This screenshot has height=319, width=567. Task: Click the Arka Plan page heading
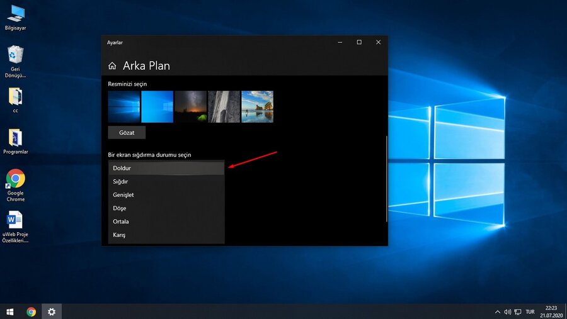pos(146,66)
